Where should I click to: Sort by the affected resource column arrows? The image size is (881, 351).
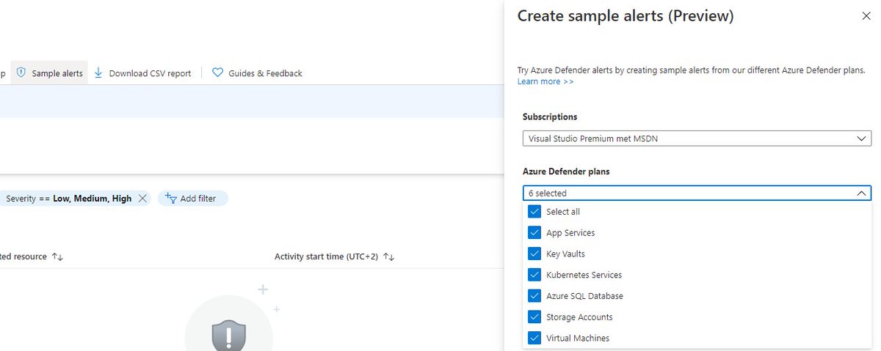[x=57, y=256]
